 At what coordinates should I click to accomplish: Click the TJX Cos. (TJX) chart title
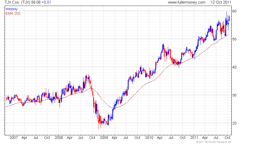[18, 2]
